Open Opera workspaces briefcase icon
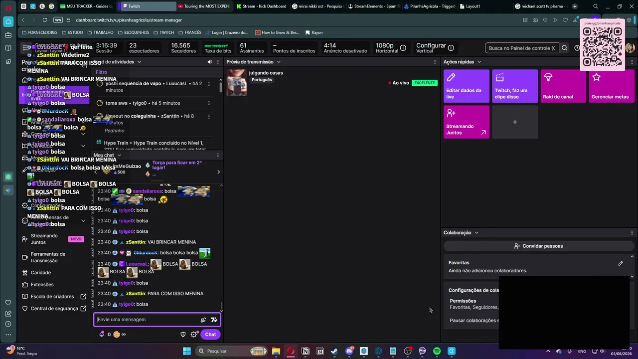 8,35
